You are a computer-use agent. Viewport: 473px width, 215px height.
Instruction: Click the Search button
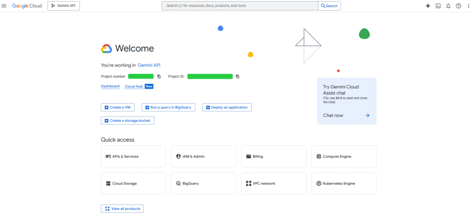pyautogui.click(x=329, y=6)
